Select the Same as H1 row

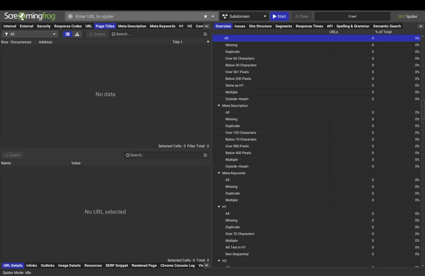point(316,85)
